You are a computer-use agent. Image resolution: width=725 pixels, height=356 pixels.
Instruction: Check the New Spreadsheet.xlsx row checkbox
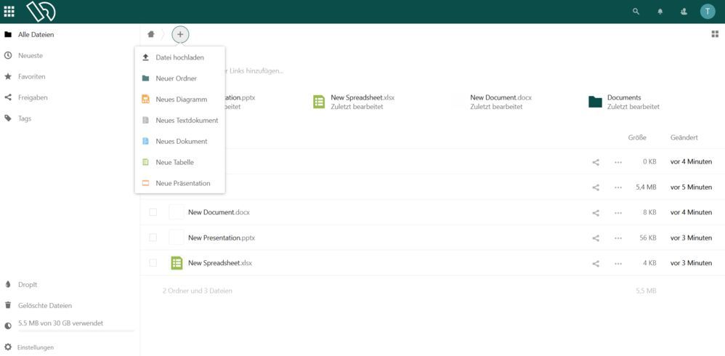[x=153, y=263]
